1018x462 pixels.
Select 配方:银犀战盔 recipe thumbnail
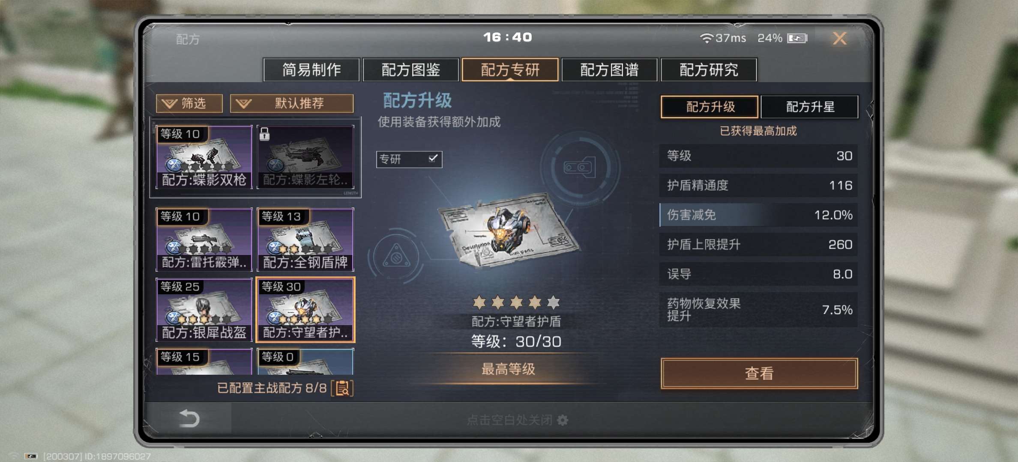coord(204,310)
